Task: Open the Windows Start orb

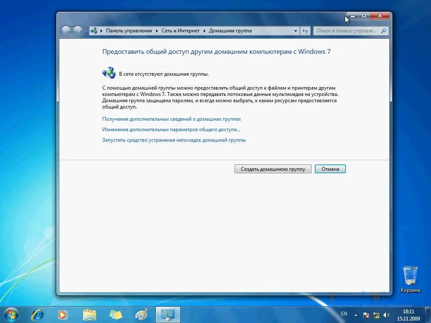Action: pos(11,315)
